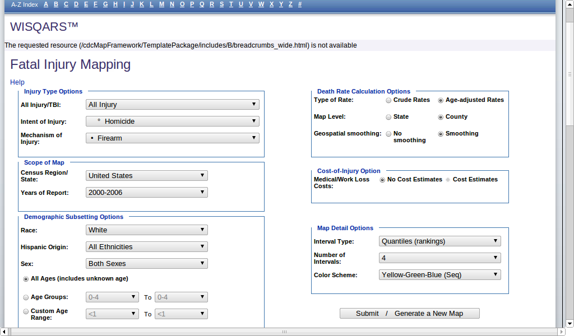
Task: Open Color Scheme dropdown
Action: tap(439, 274)
